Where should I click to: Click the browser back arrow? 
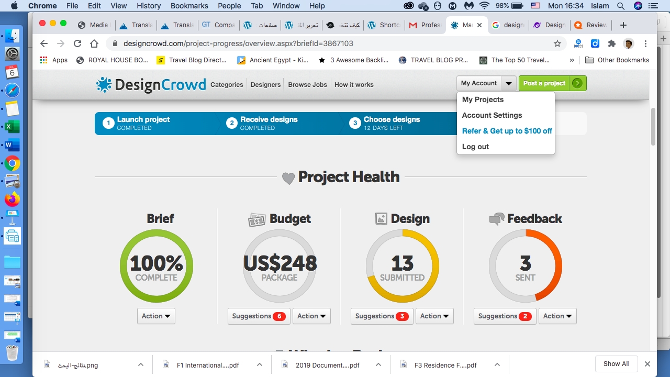point(44,43)
